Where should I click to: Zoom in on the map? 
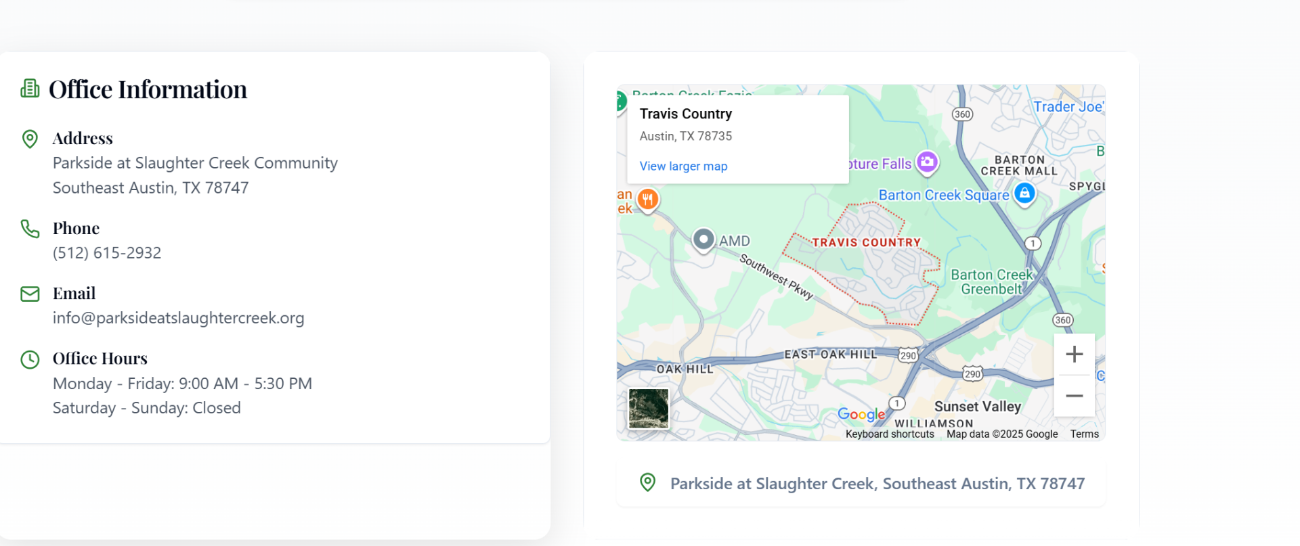pos(1074,354)
